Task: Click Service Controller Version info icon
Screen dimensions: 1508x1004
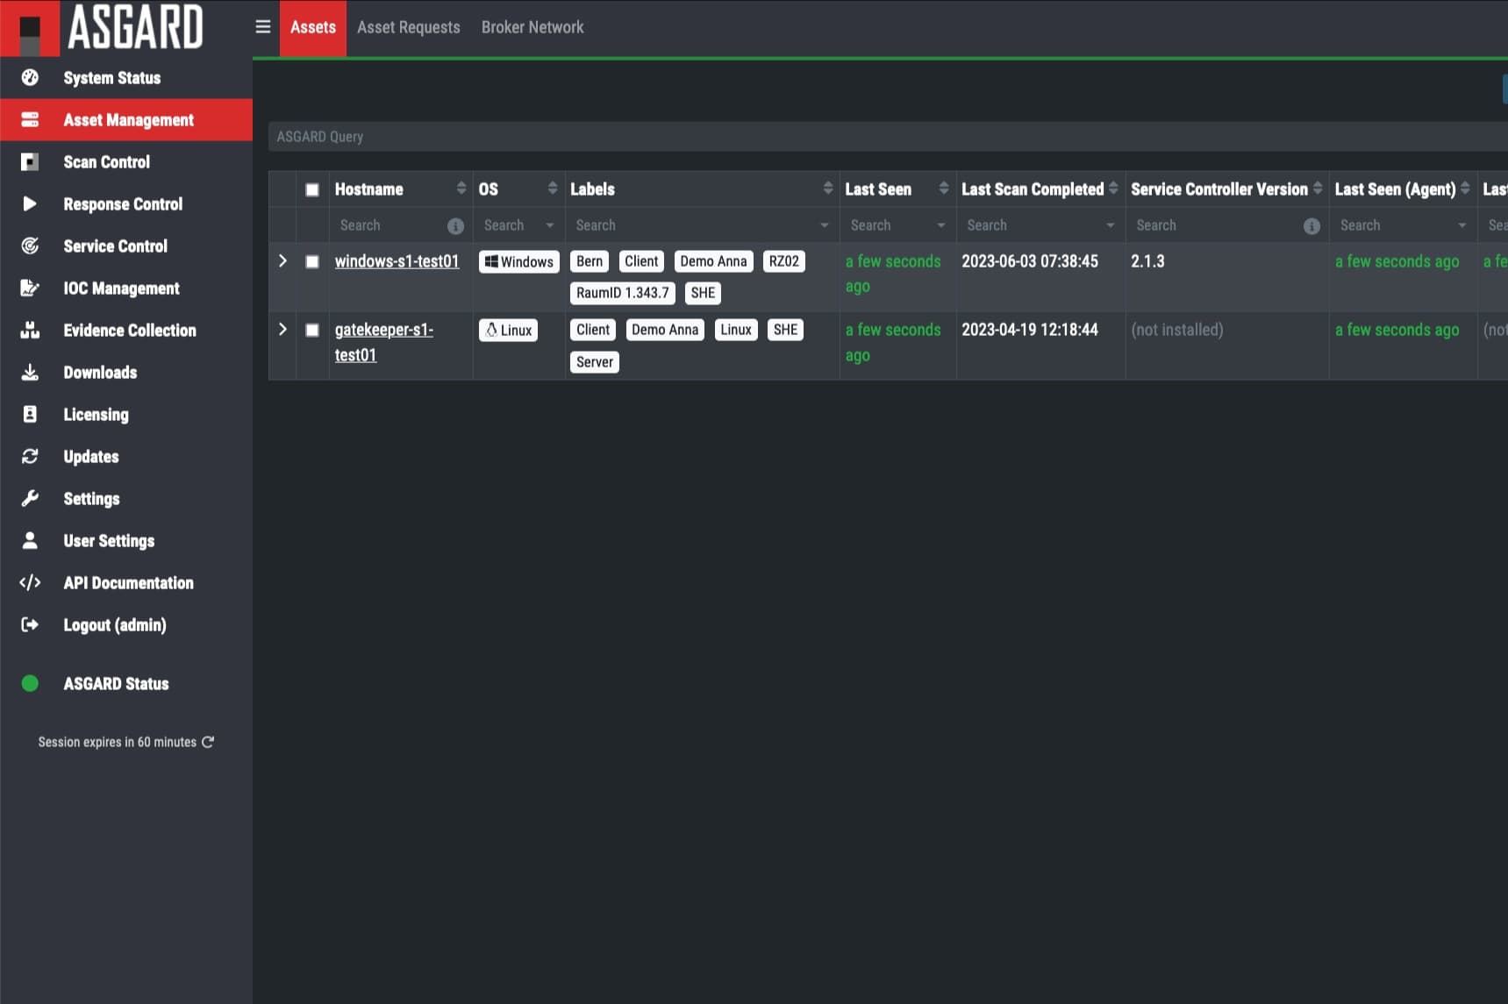Action: pos(1311,225)
